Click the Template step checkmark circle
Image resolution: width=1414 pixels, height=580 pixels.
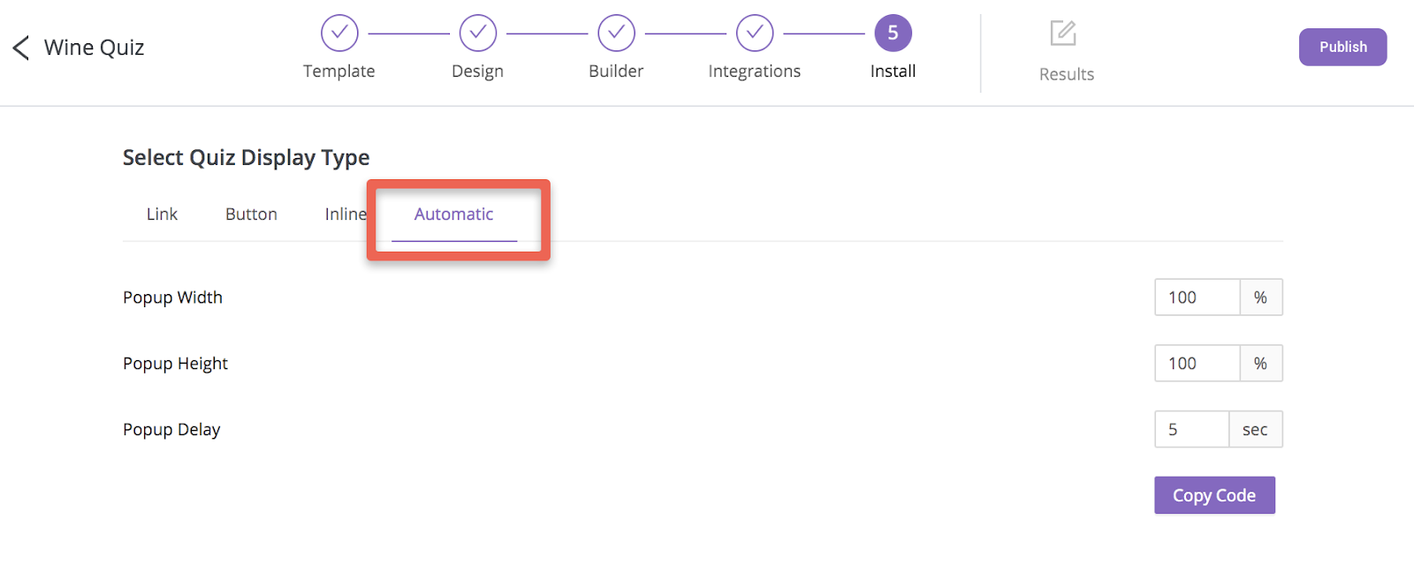pos(339,34)
